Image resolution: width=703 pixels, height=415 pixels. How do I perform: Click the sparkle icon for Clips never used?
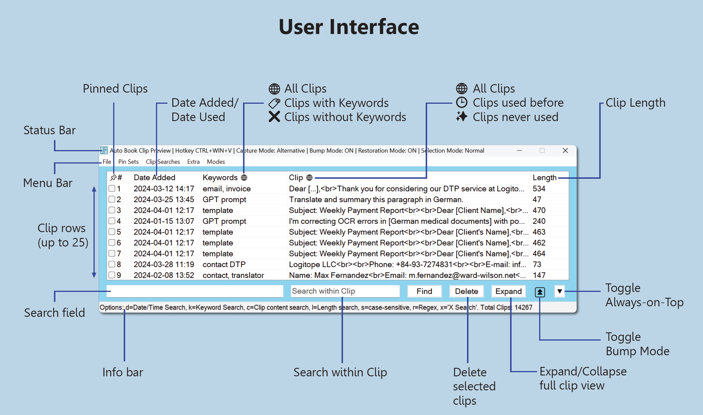point(461,117)
